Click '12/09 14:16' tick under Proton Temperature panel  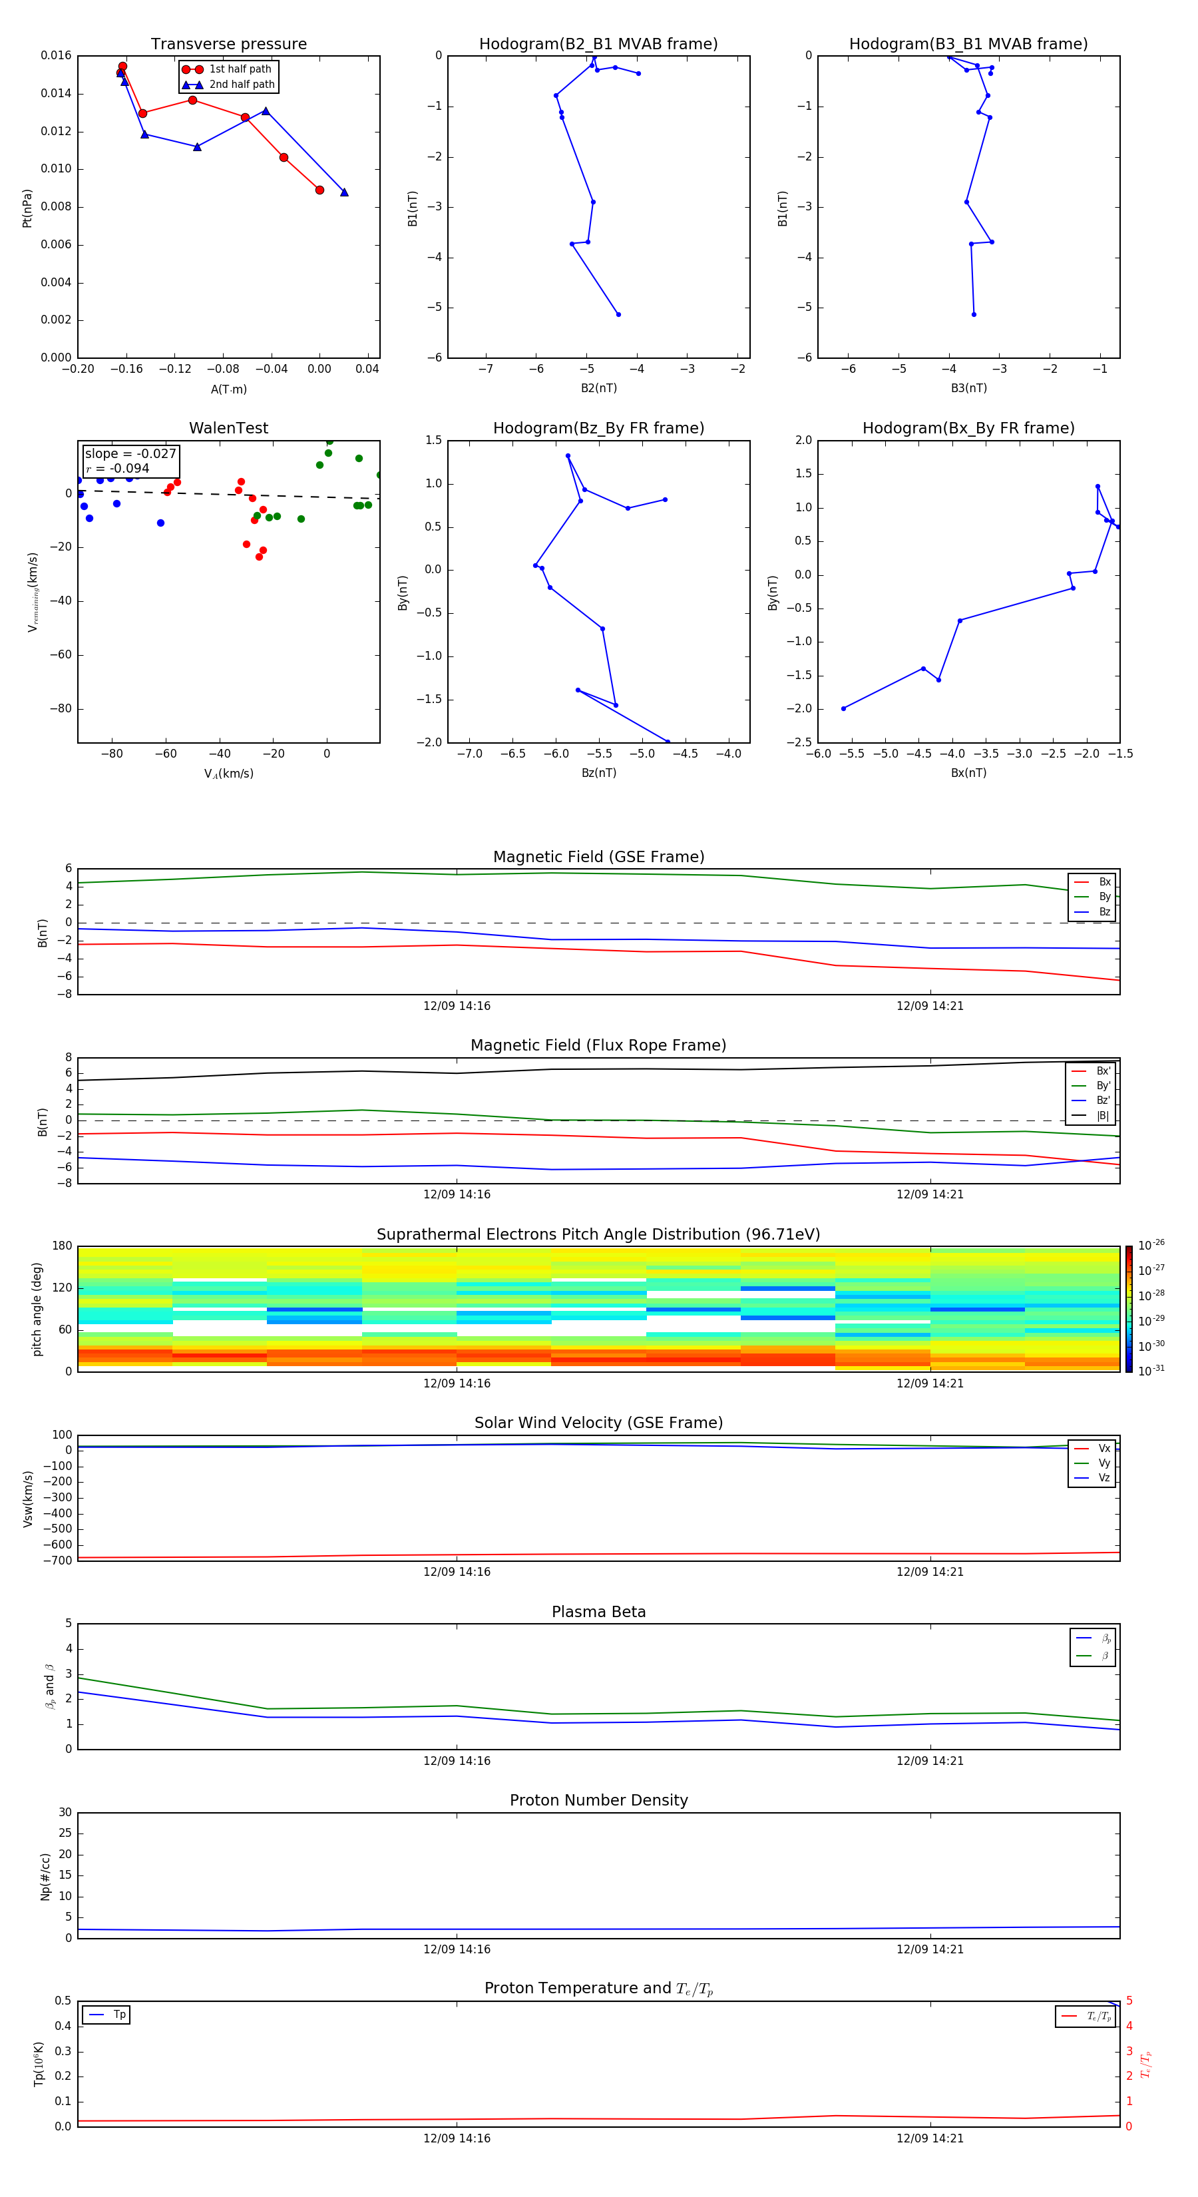457,2138
